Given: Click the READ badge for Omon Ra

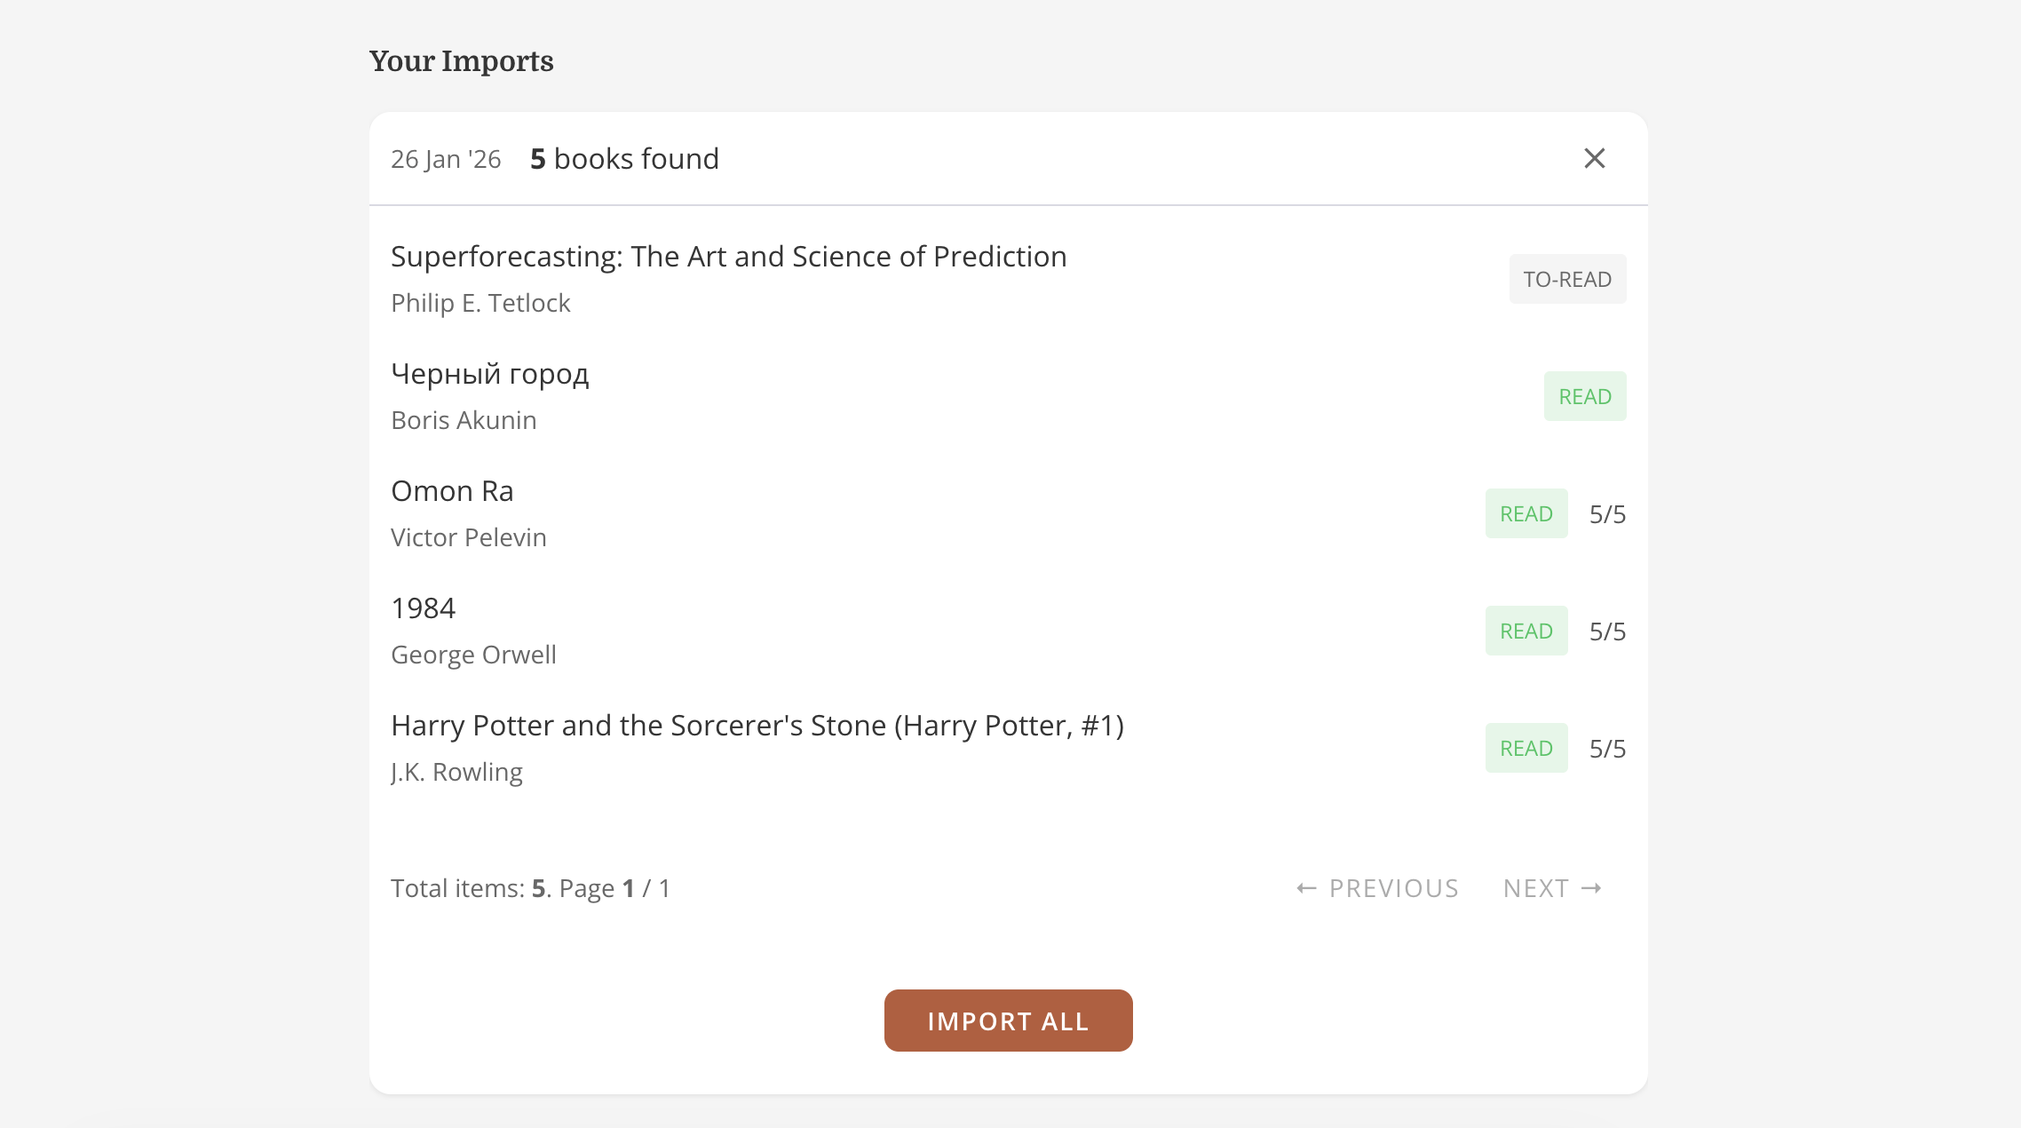Looking at the screenshot, I should (1526, 513).
